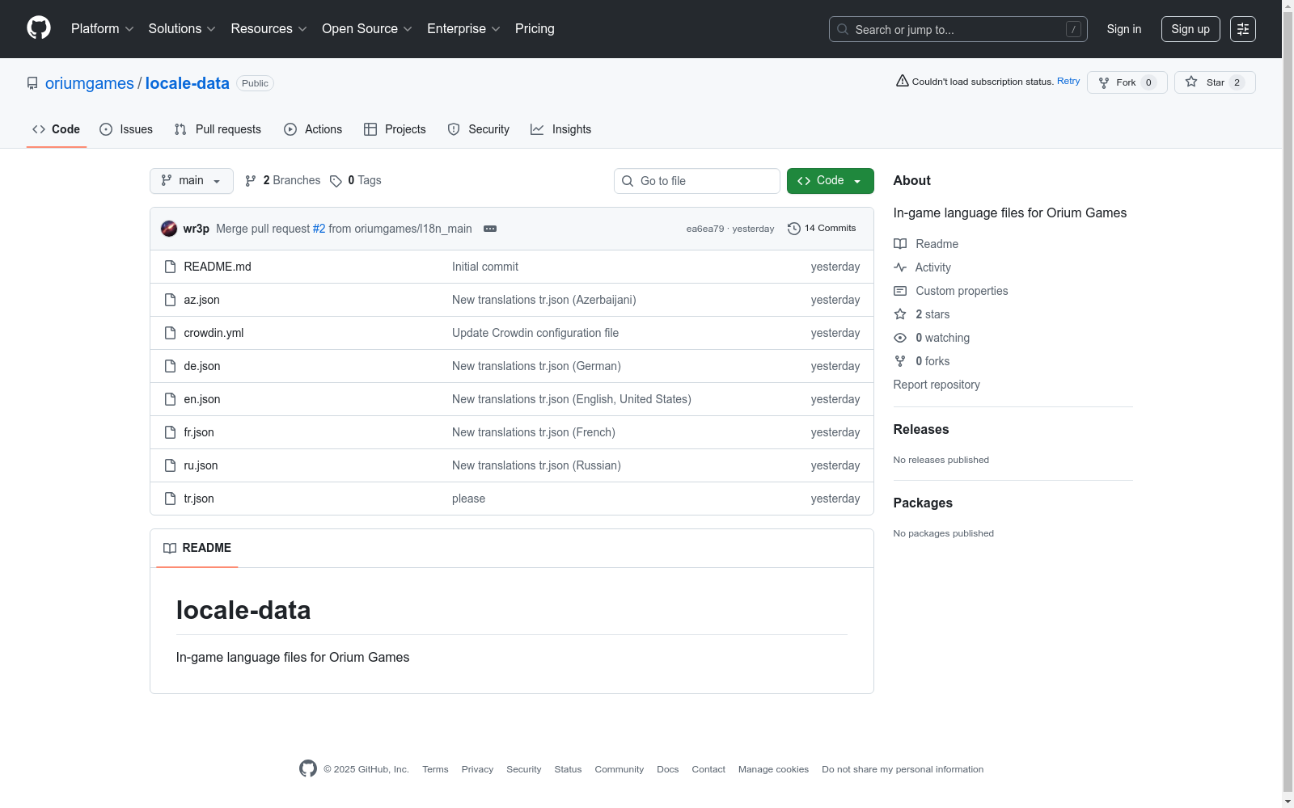Open the crowdin.yml file
The height and width of the screenshot is (808, 1294).
214,333
